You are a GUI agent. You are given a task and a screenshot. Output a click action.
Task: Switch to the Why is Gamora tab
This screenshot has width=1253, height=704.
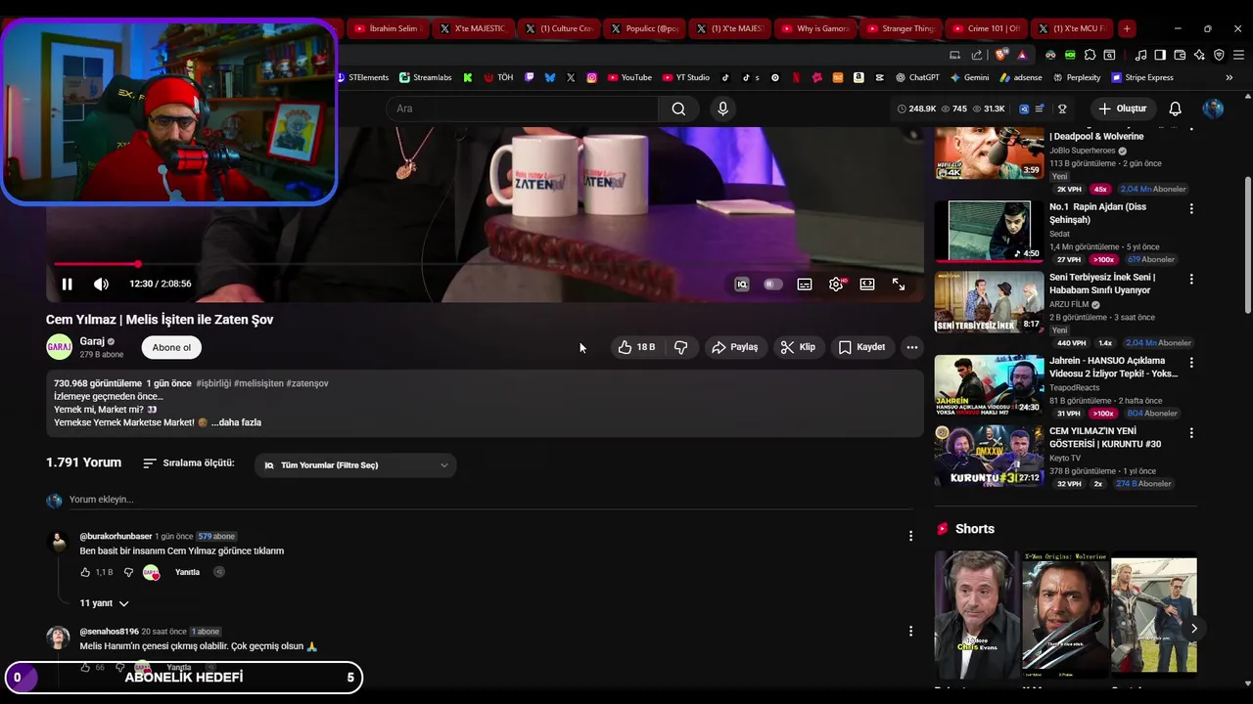[x=814, y=28]
